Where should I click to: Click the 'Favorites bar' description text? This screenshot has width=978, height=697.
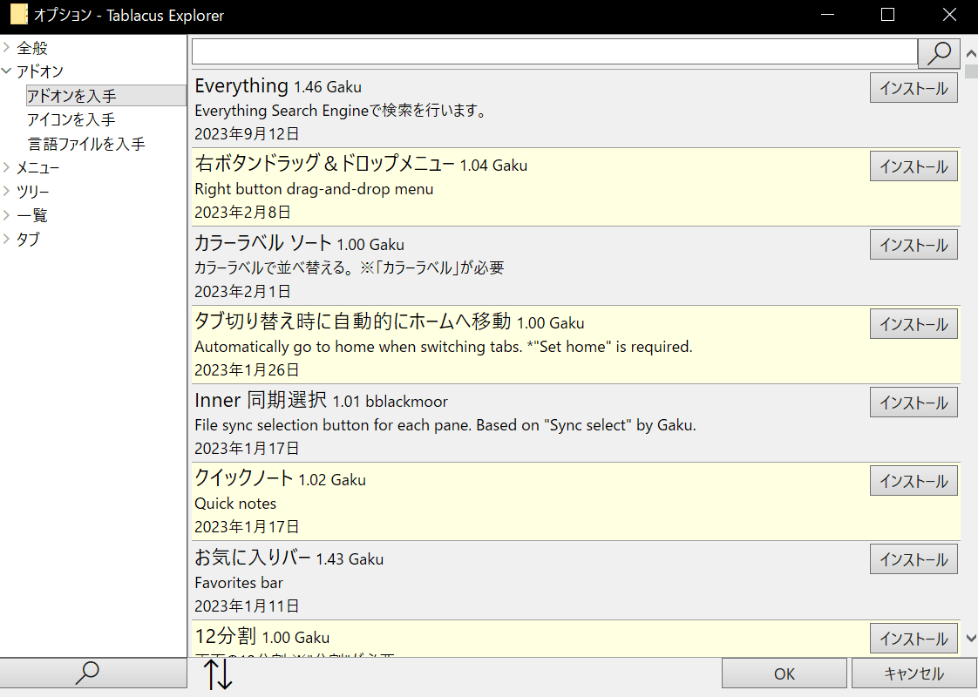(239, 582)
